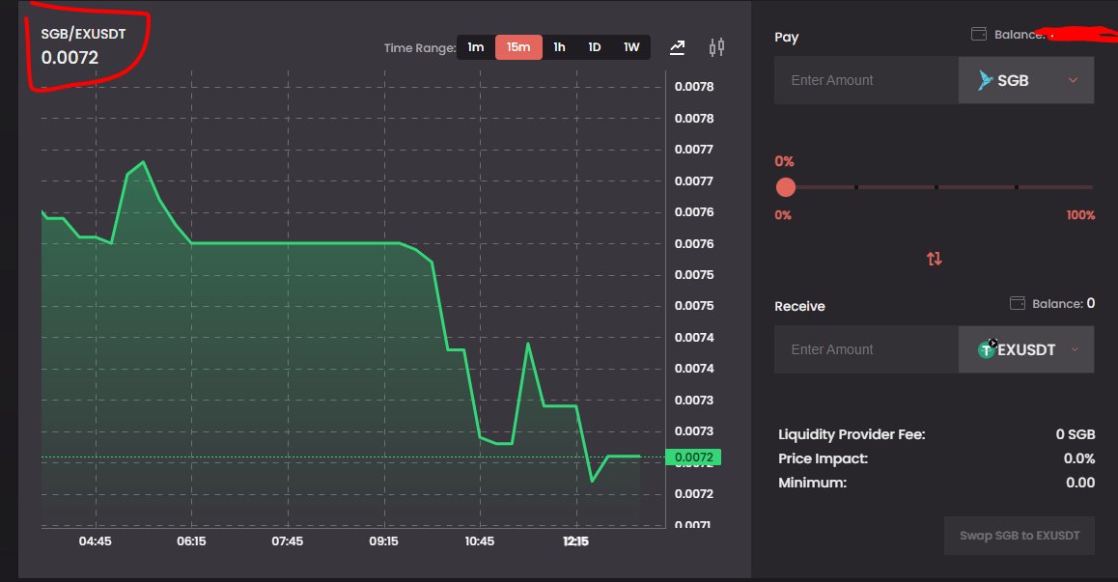Click the 09:15 time axis label

click(x=383, y=541)
